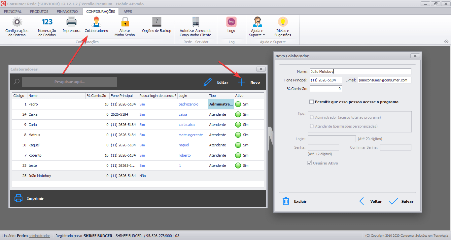Open Autorizar Acesso do Computador Cliente icon

pyautogui.click(x=195, y=22)
